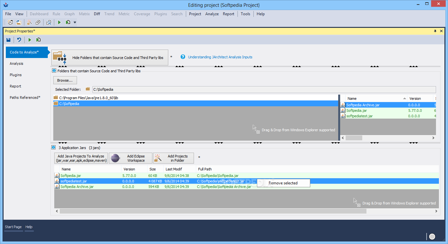
Task: Click the Run Analysis and Report icon in the main toolbar
Action: [68, 22]
